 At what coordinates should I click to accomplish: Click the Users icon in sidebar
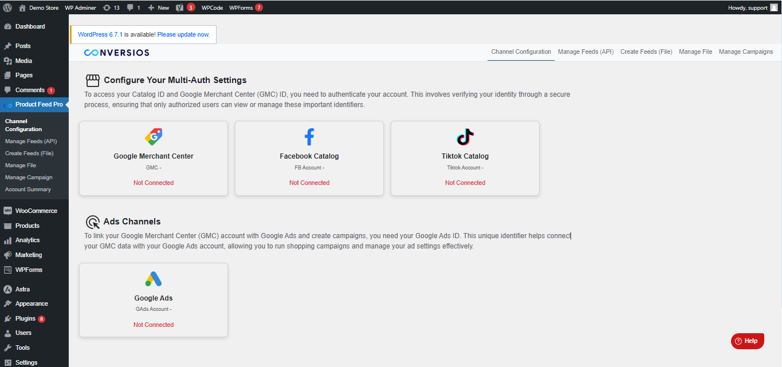(x=7, y=333)
